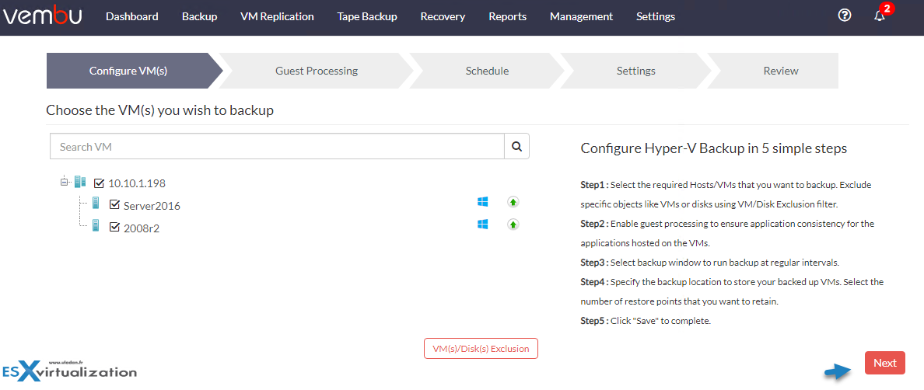Click the VM icon beside 2008r2
This screenshot has height=390, width=924.
pos(96,226)
